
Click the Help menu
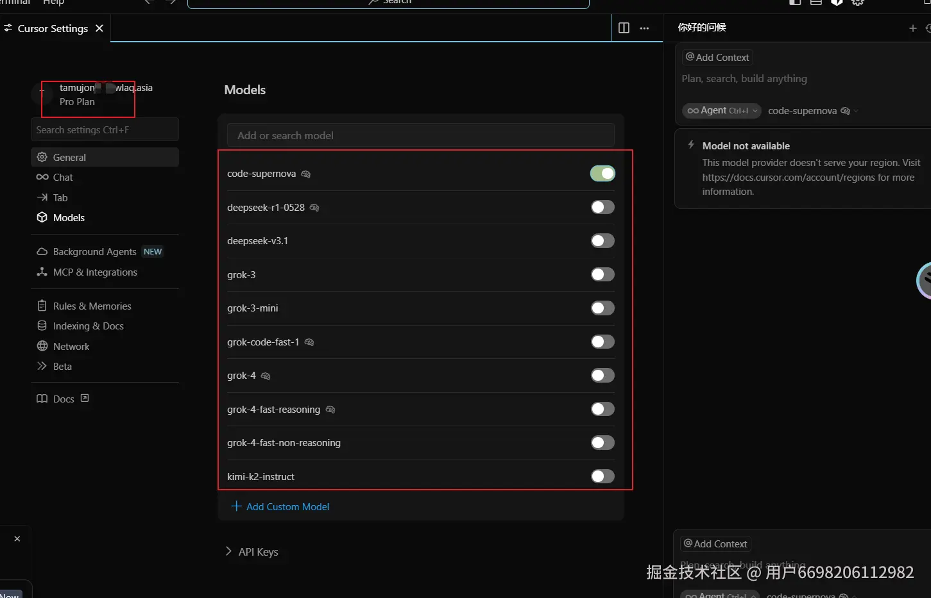pos(53,3)
